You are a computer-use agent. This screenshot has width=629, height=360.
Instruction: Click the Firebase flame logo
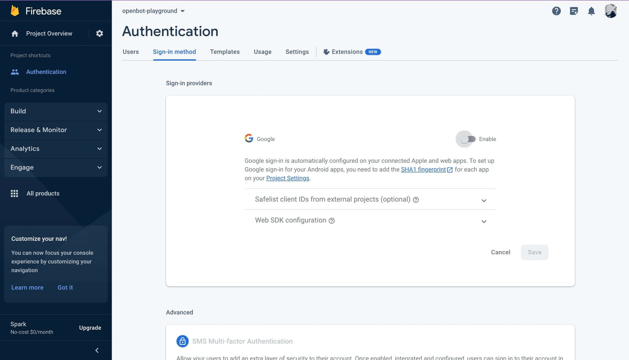coord(15,11)
